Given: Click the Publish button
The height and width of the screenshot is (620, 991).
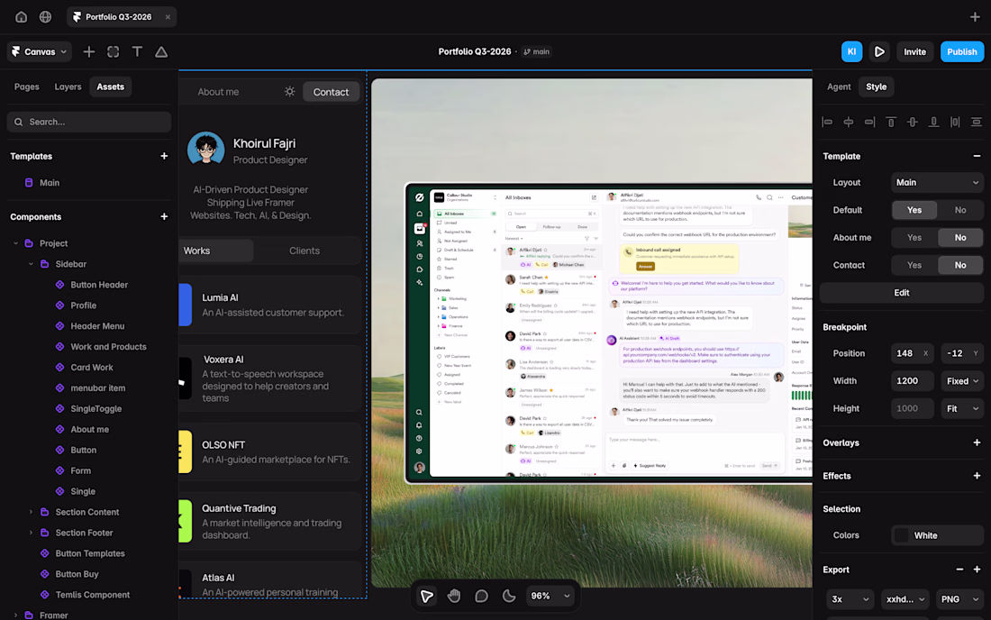Looking at the screenshot, I should (x=962, y=52).
